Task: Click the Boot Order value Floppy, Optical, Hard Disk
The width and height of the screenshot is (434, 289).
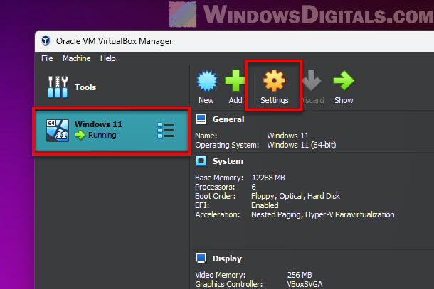Action: coord(295,196)
